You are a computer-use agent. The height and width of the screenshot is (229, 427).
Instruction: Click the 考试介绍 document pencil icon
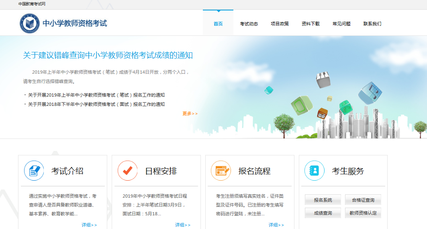[x=34, y=171]
